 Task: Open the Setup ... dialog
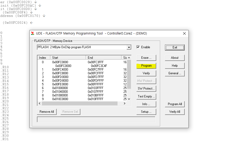[x=146, y=112]
